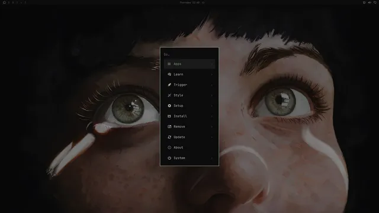The image size is (379, 213).
Task: Click the logo icon in top bar
Action: [x=4, y=2]
